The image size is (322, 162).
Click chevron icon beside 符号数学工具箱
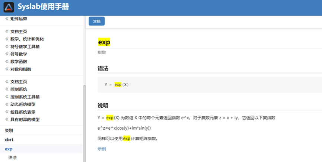point(7,46)
